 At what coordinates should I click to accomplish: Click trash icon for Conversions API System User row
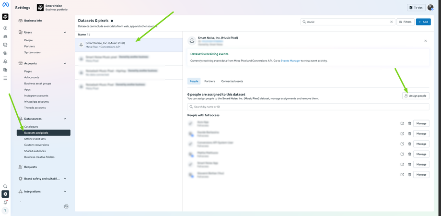409,144
